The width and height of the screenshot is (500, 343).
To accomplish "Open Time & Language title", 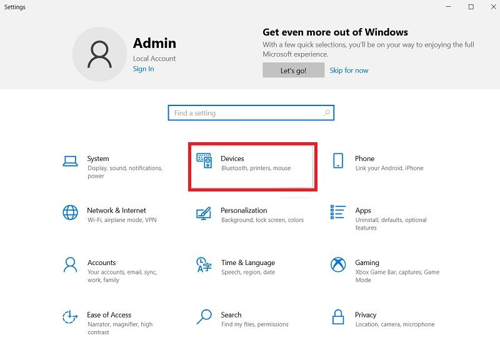I will point(247,263).
